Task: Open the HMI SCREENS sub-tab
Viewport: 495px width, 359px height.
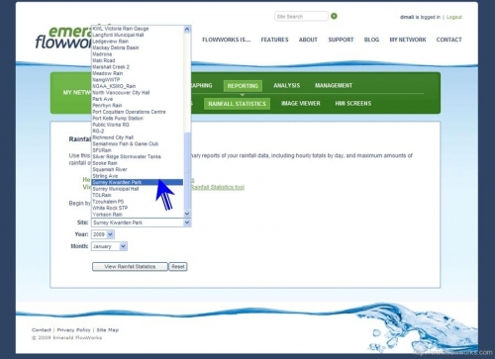Action: click(x=353, y=104)
